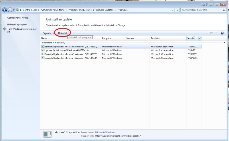Screen dimensions: 229x141
Task: Select All Control Panel Items breadcrumb
Action: tap(52, 10)
